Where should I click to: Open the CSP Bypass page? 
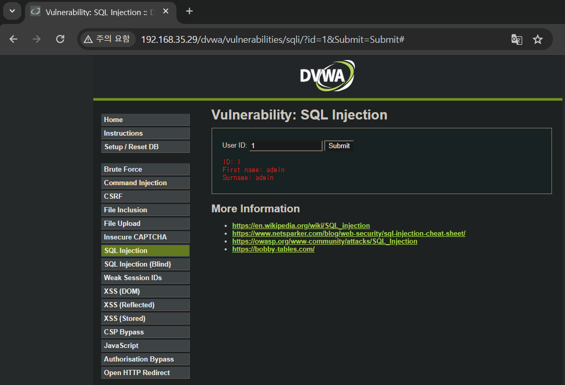point(145,332)
